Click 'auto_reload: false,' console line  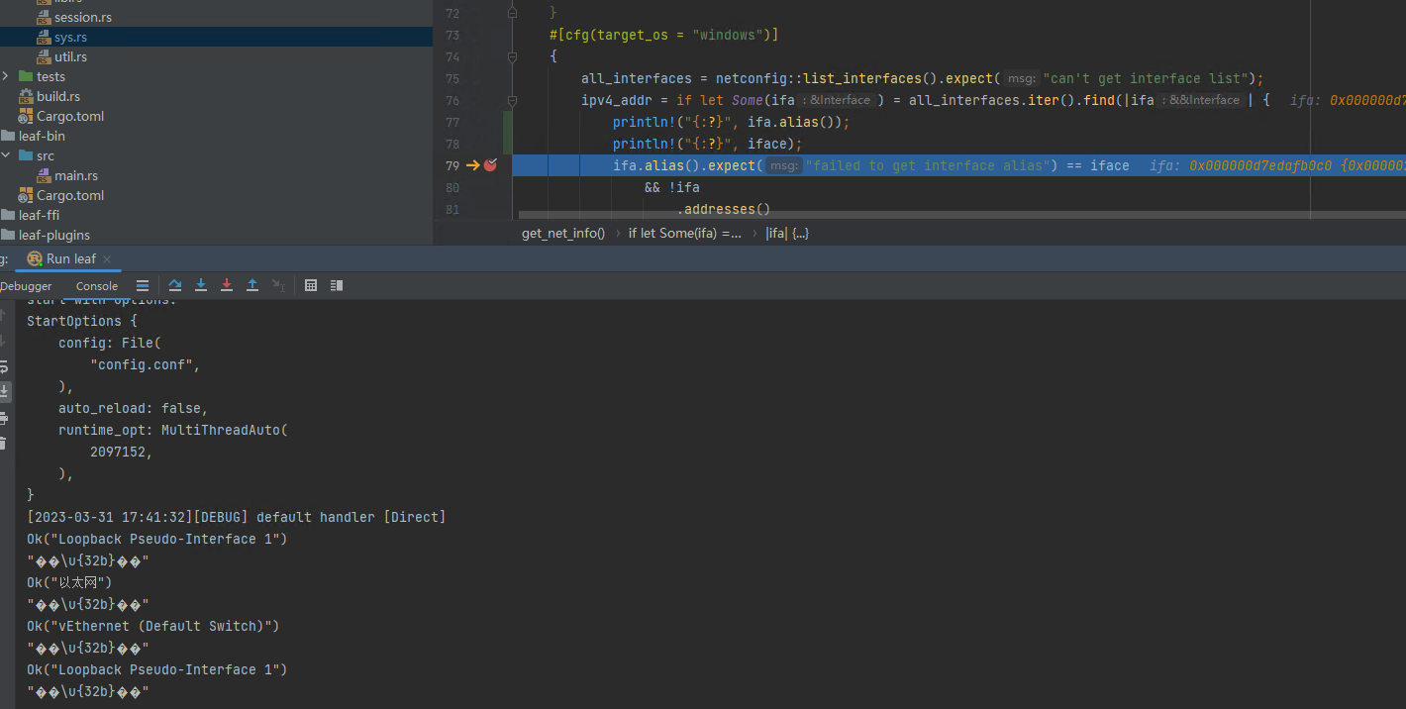(134, 408)
